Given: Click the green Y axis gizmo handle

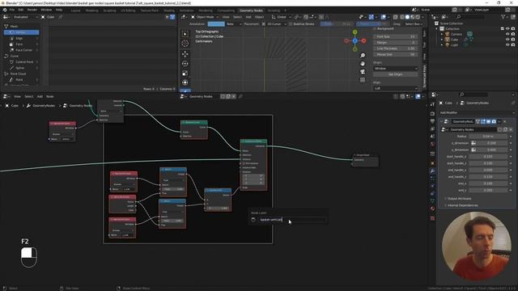Looking at the screenshot, I should pos(355,32).
